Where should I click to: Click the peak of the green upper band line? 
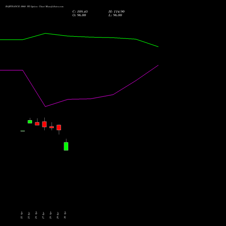click(46, 33)
